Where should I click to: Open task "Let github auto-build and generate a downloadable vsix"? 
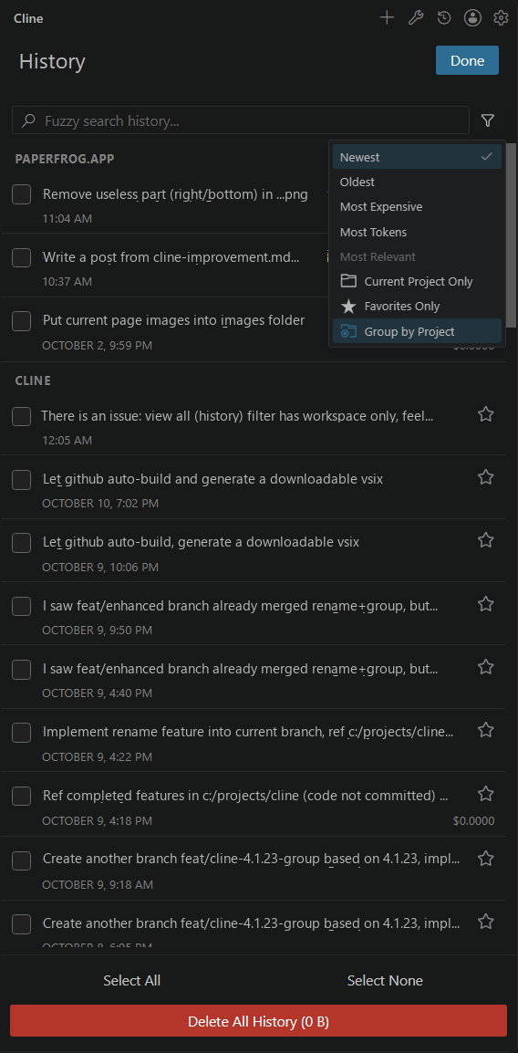click(212, 479)
